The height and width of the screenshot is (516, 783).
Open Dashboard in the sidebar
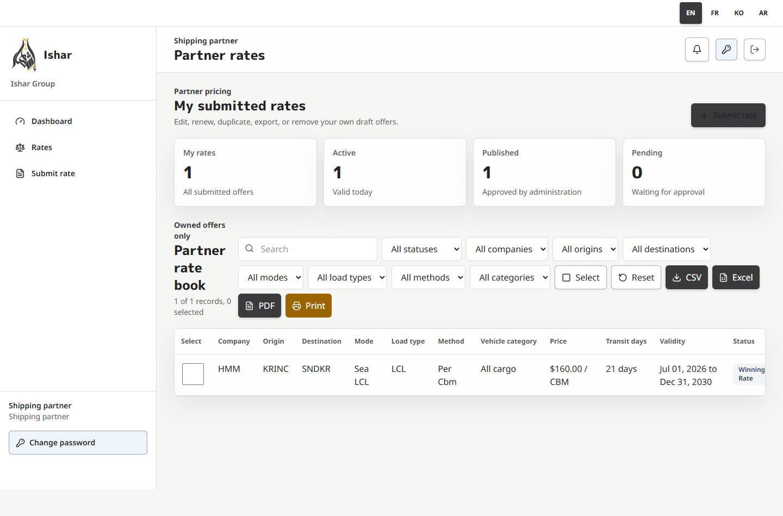[x=78, y=121]
